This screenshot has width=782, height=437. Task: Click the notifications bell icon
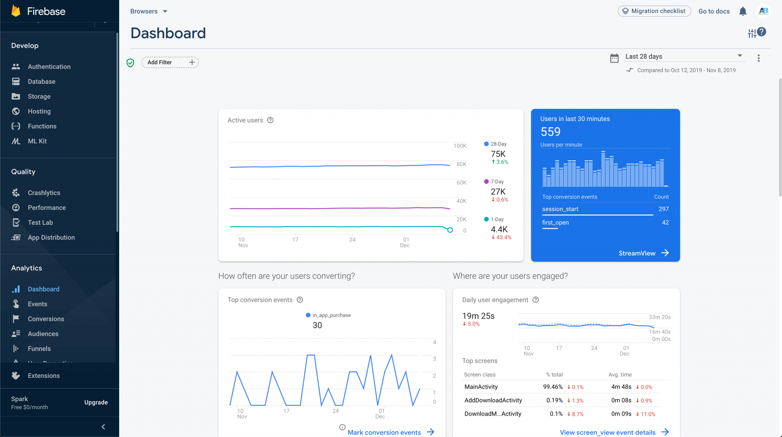coord(742,11)
